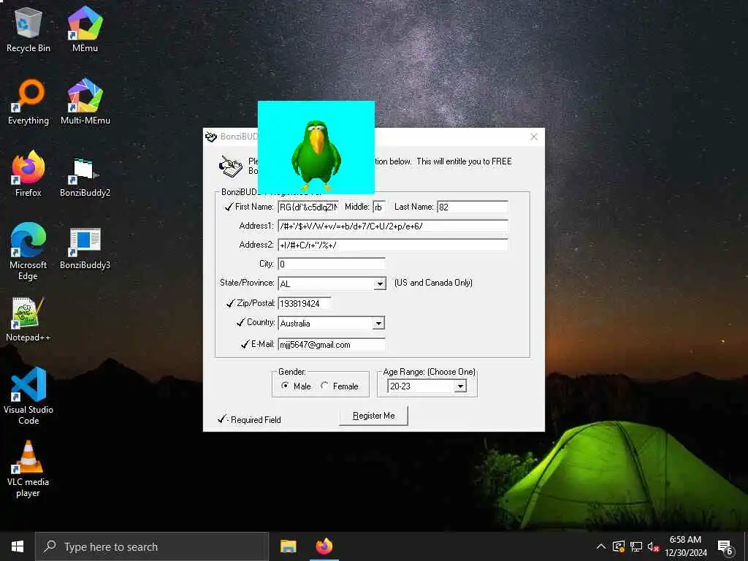
Task: Click the Middle initial field
Action: 379,207
